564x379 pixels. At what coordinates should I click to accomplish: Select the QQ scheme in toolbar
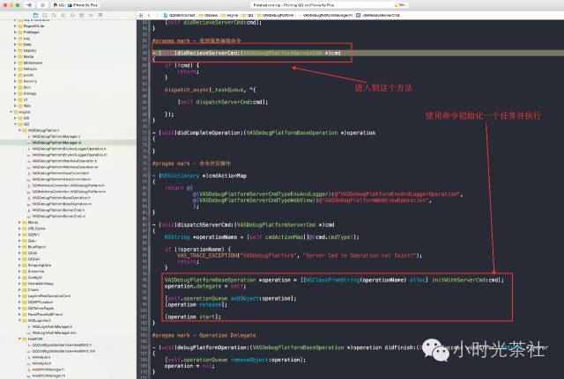(59, 5)
